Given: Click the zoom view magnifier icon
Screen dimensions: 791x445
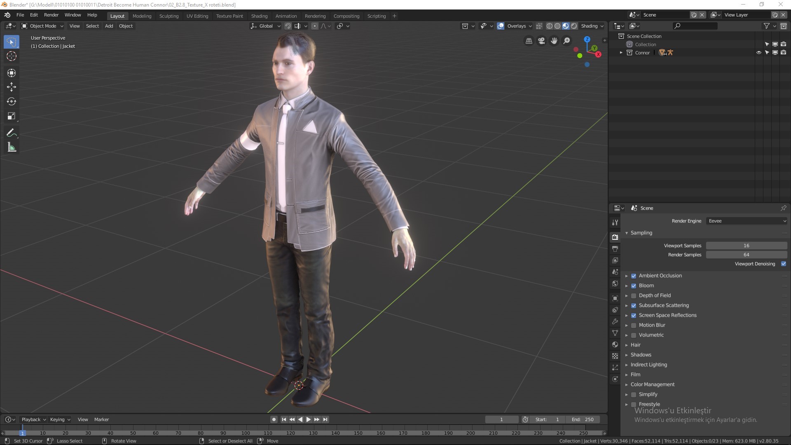Looking at the screenshot, I should [567, 41].
